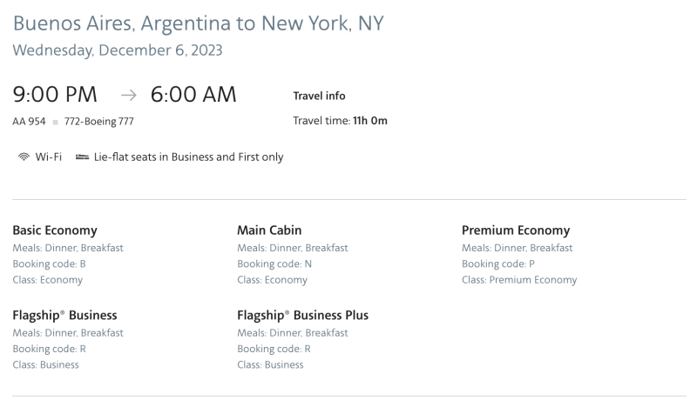Click the Travel time 11h 0m text
This screenshot has height=400, width=697.
click(340, 121)
